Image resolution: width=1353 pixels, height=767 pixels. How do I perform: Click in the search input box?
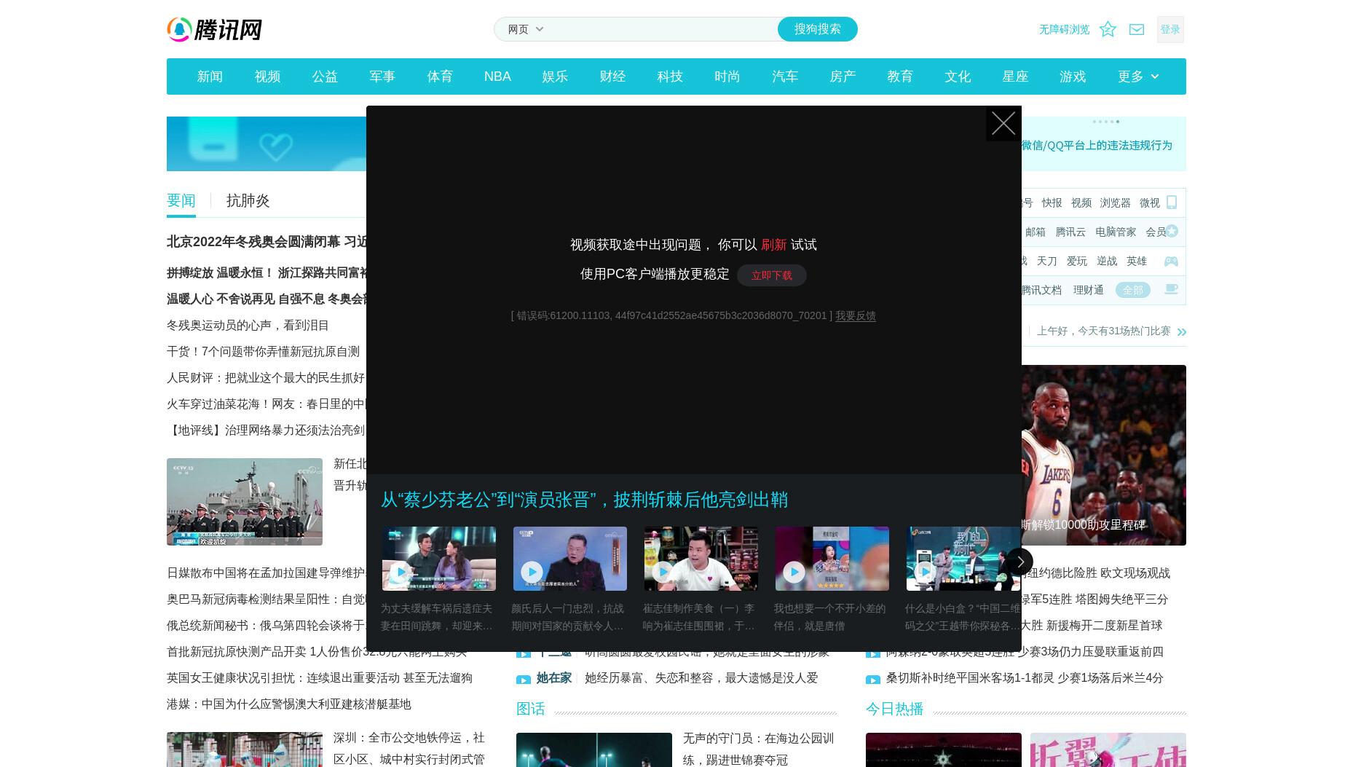point(663,29)
